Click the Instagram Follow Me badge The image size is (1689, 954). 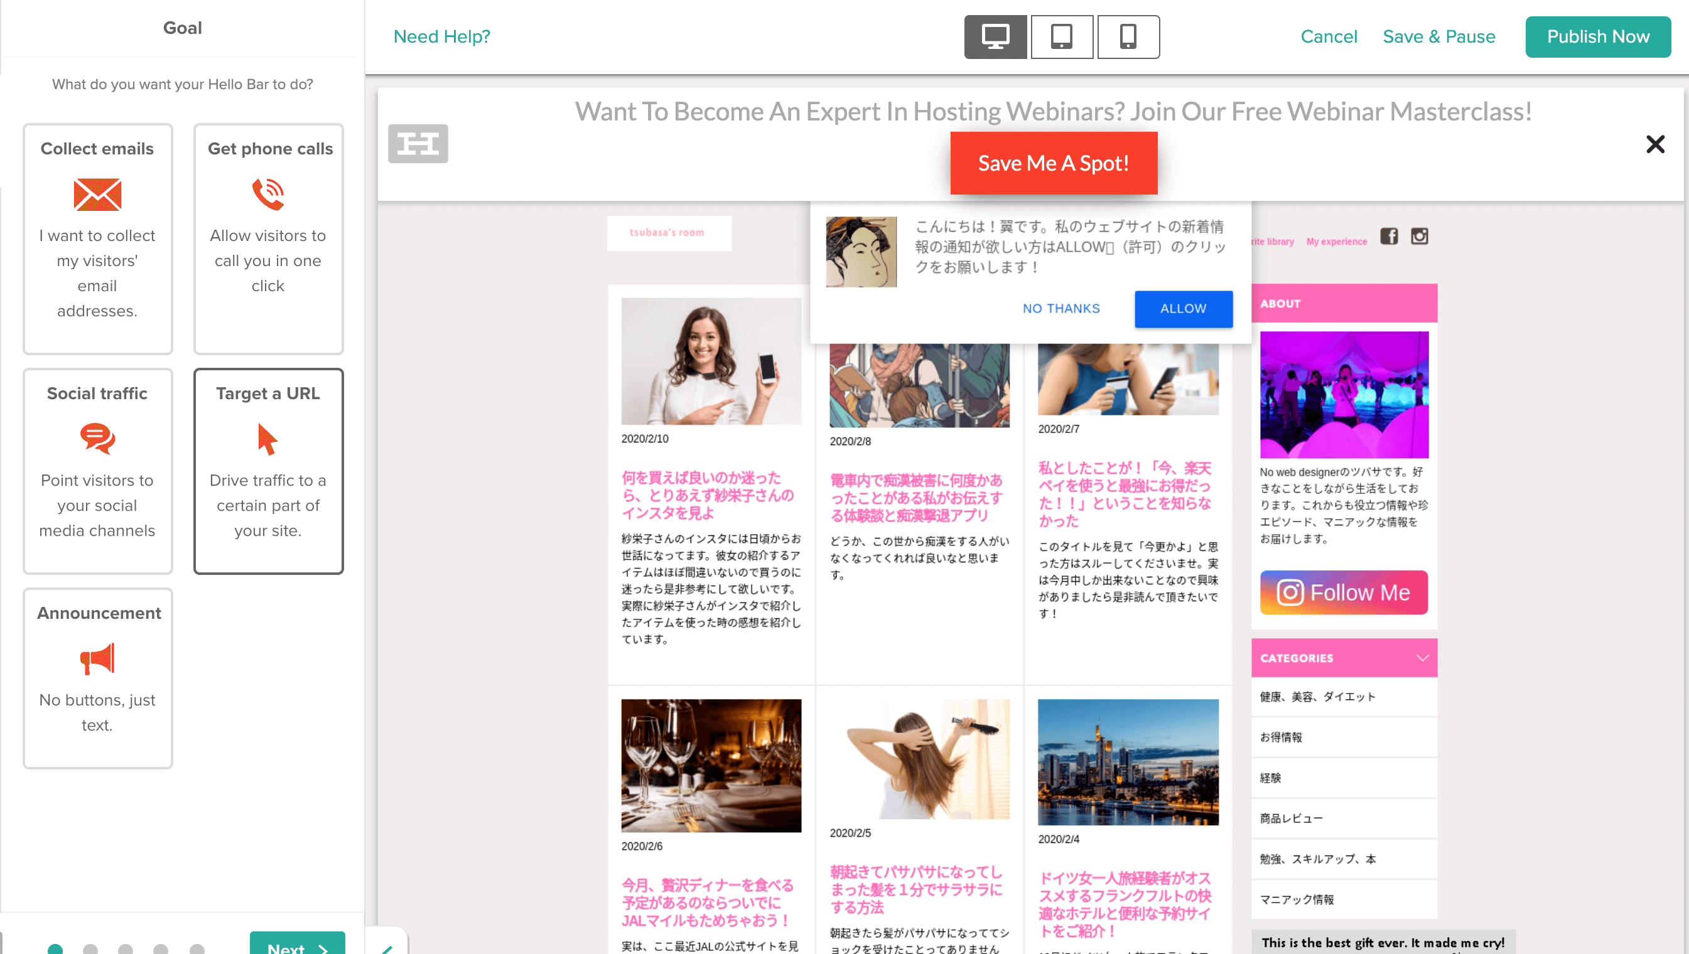pyautogui.click(x=1344, y=592)
